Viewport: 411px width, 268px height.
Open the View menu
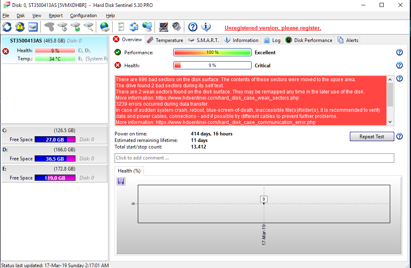tap(37, 16)
